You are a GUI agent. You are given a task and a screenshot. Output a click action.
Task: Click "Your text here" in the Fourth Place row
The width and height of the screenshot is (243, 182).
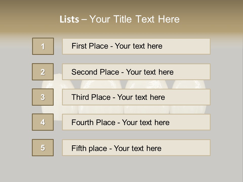point(146,123)
